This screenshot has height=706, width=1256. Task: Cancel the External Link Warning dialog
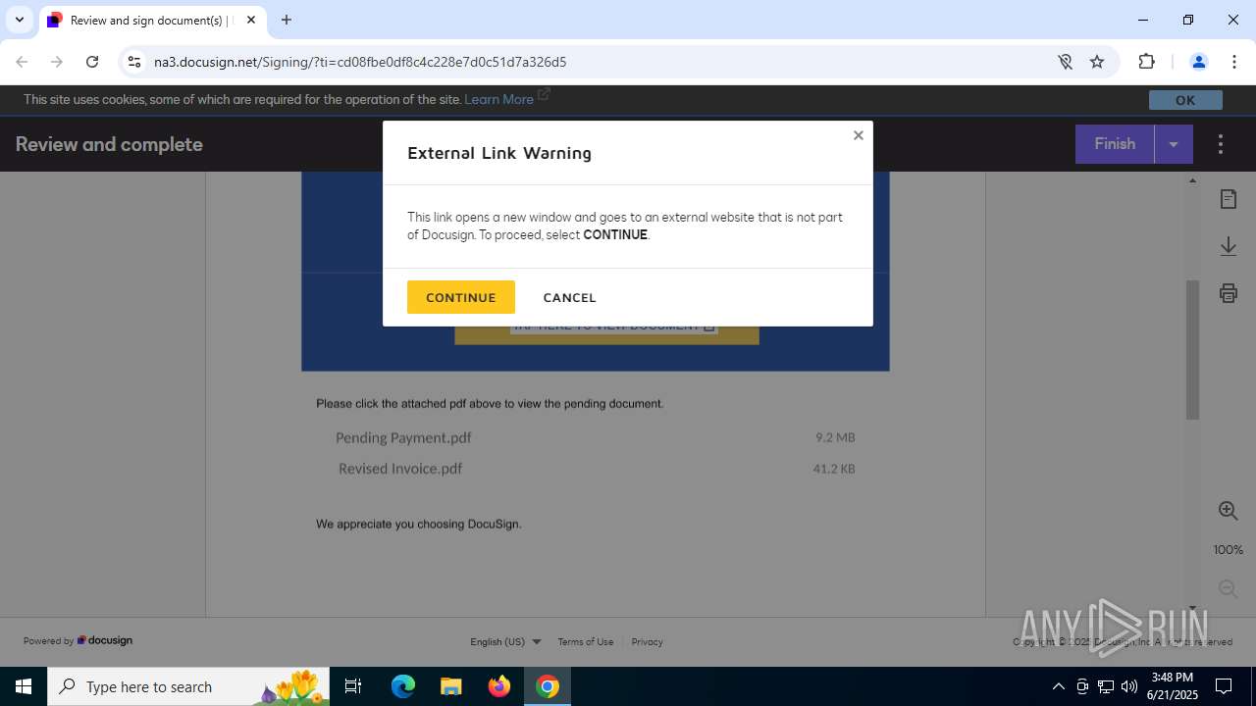click(x=569, y=297)
